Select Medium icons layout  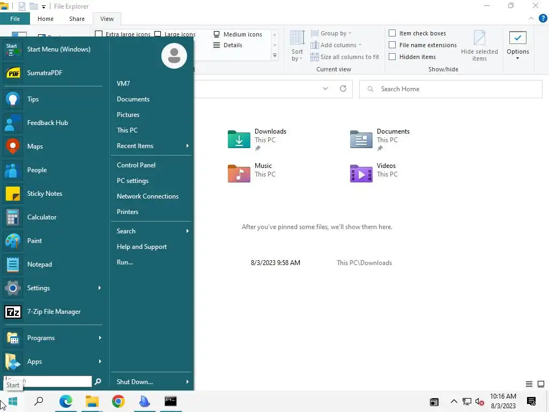pyautogui.click(x=238, y=34)
